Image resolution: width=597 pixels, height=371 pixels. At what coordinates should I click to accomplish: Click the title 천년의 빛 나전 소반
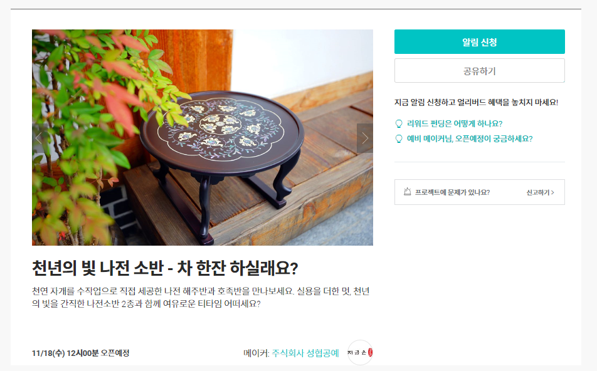pyautogui.click(x=164, y=268)
